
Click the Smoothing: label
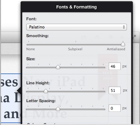(37, 36)
